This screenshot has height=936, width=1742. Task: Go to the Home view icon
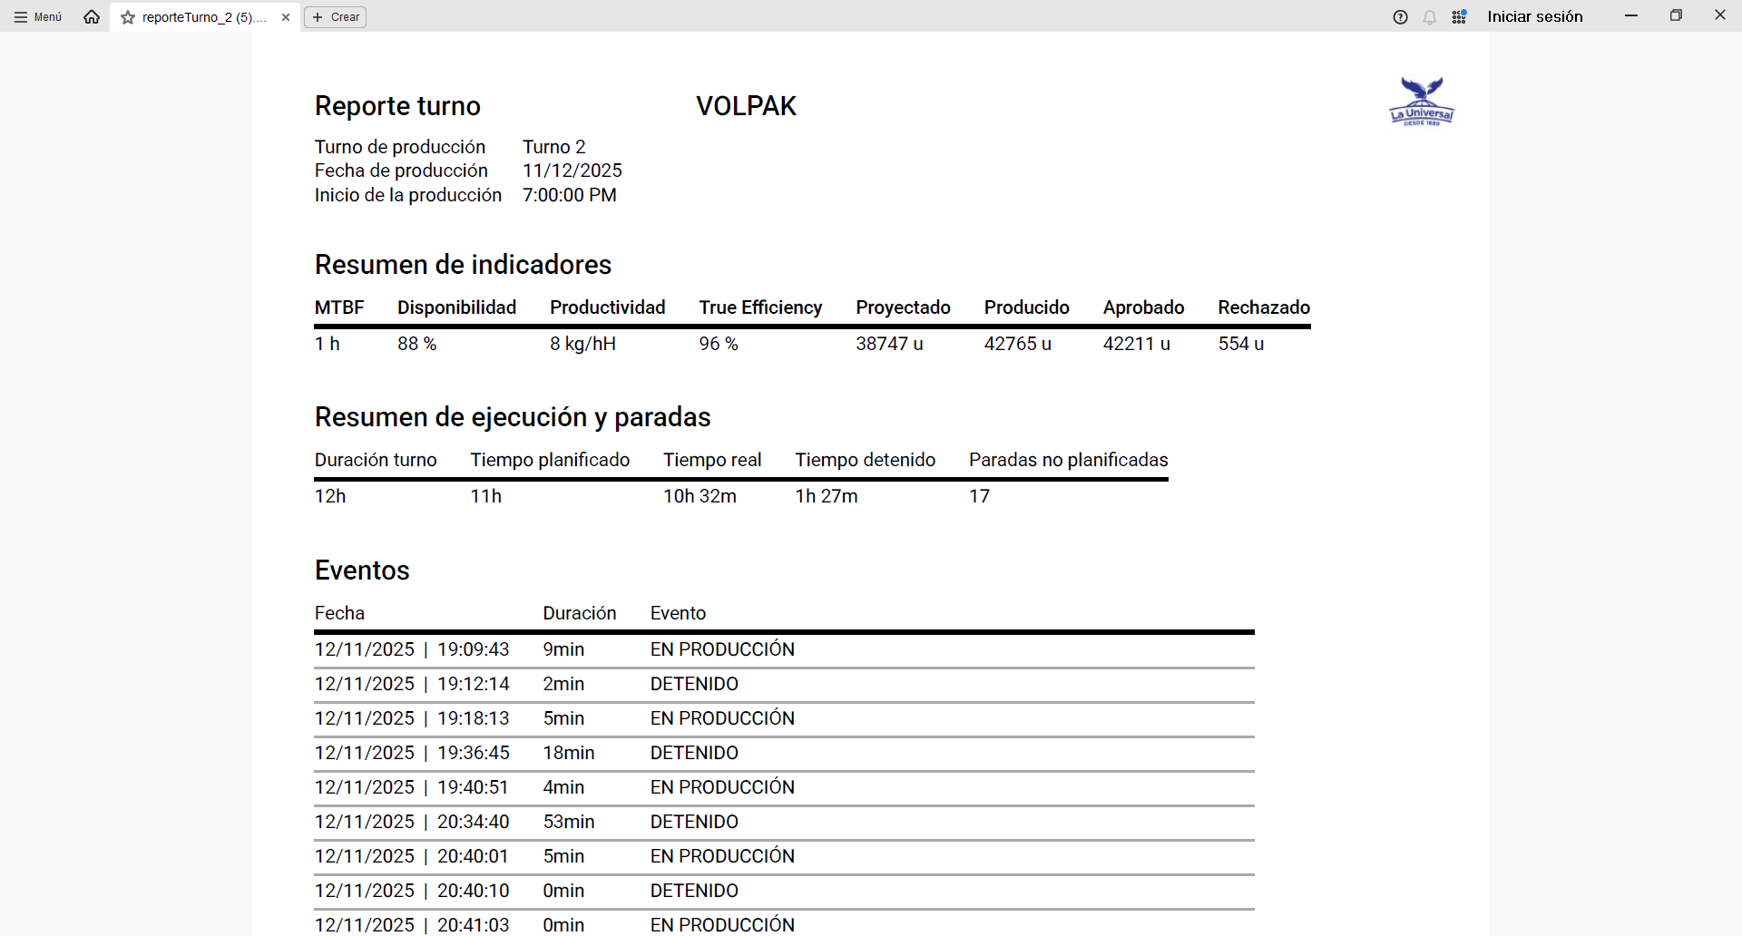92,17
